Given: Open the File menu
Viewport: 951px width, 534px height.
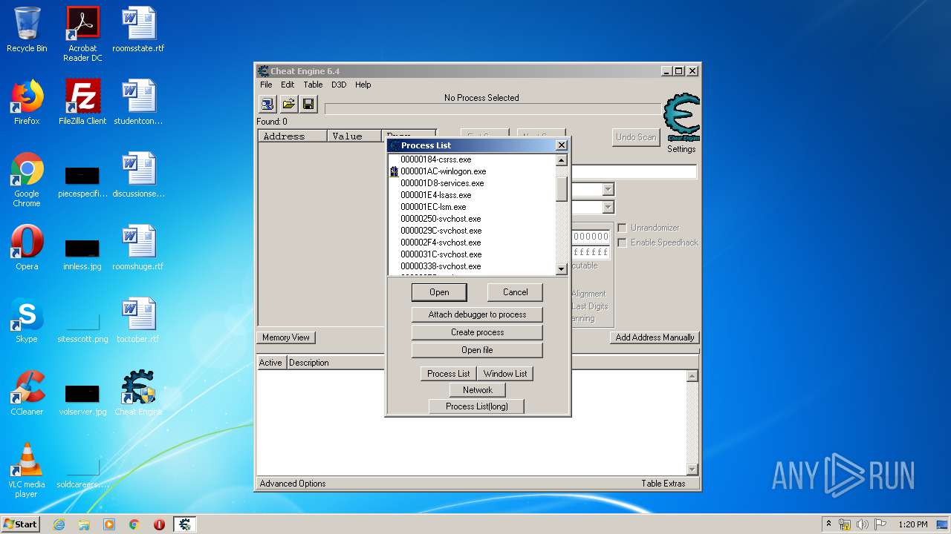Looking at the screenshot, I should [266, 85].
